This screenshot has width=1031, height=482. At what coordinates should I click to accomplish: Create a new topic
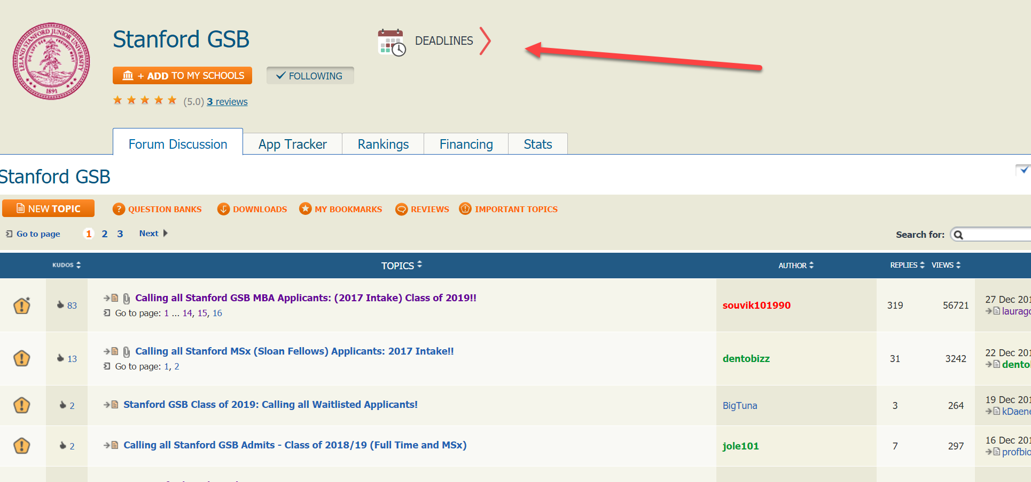coord(48,208)
